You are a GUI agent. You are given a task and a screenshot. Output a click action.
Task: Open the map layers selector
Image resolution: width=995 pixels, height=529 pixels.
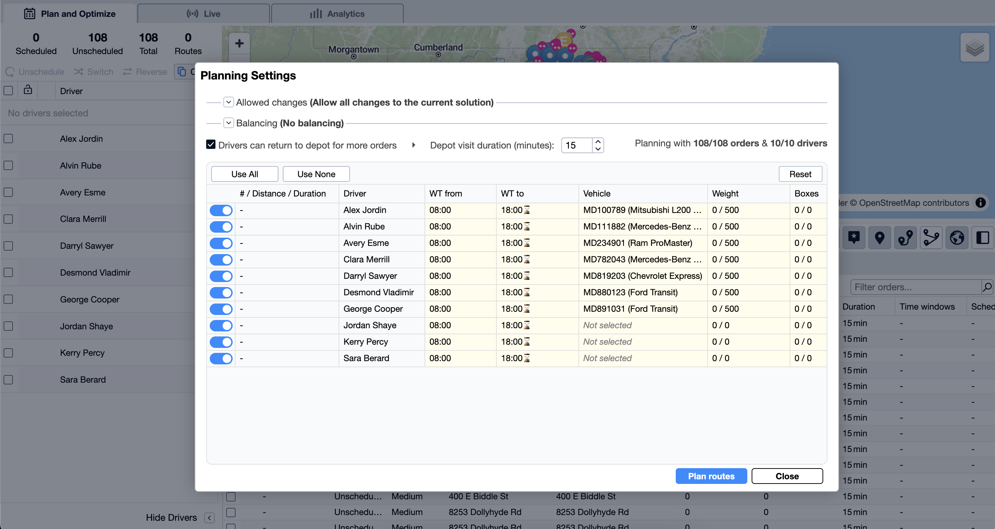pos(975,47)
